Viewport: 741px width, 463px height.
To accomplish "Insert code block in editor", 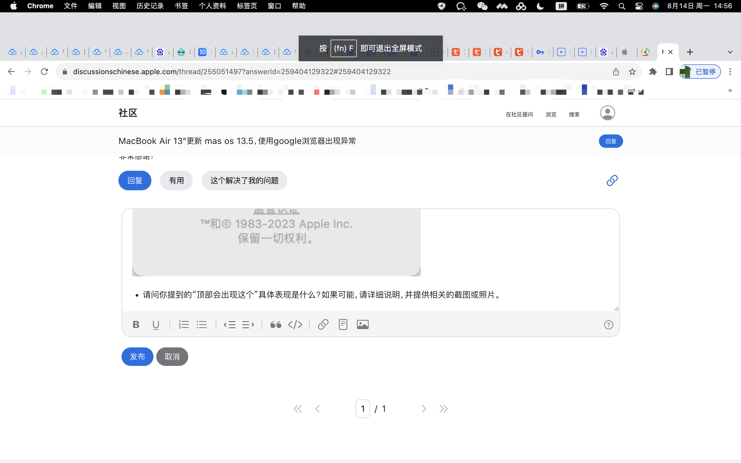I will (x=295, y=325).
